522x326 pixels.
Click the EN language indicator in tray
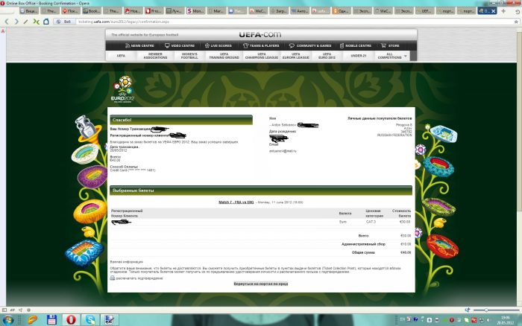click(x=402, y=320)
